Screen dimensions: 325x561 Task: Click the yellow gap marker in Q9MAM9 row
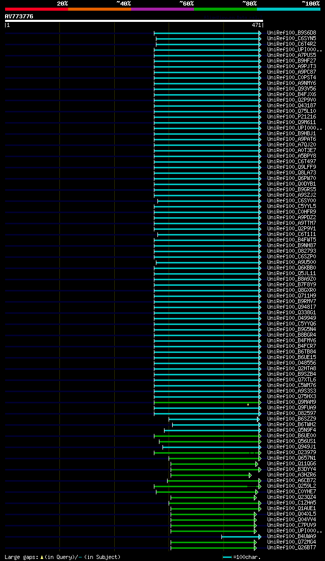point(248,404)
